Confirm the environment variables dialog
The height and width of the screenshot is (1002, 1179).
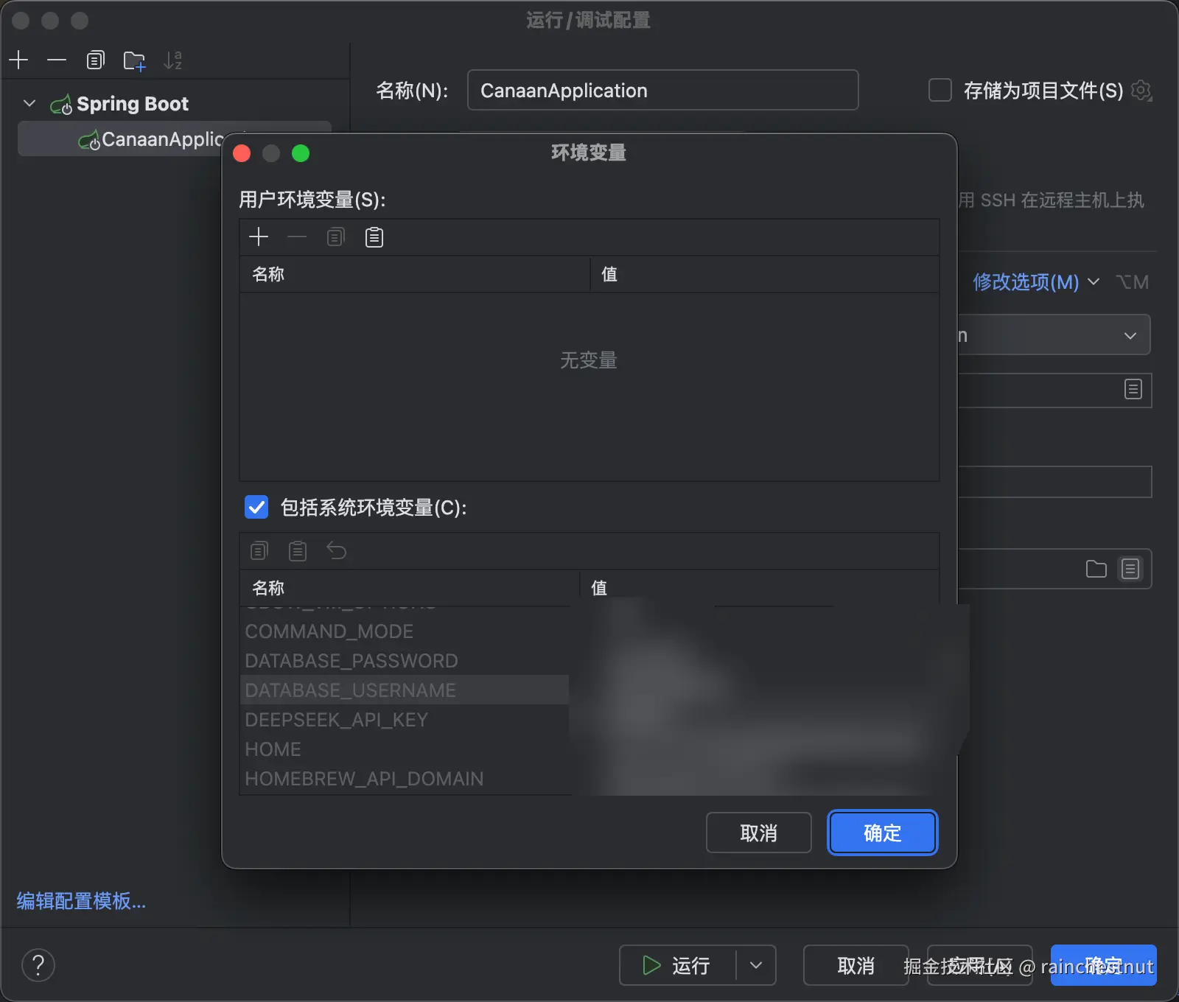(x=883, y=833)
